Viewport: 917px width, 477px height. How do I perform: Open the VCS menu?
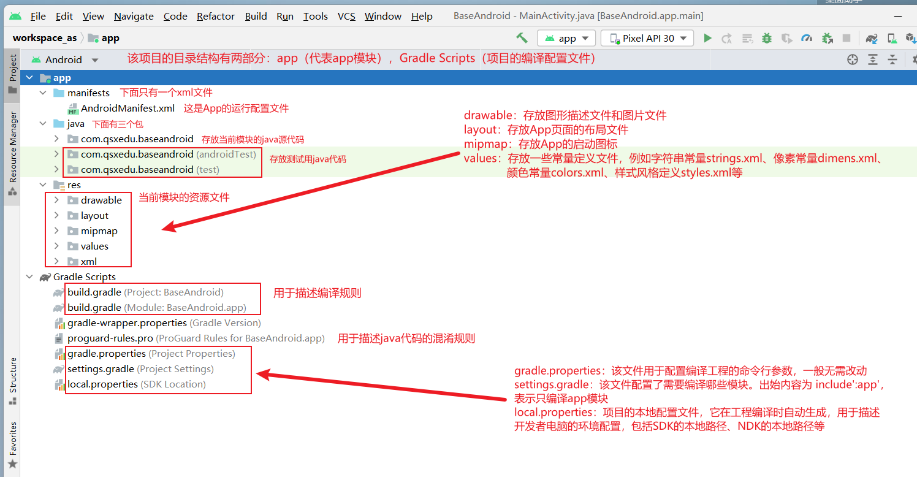pos(346,17)
